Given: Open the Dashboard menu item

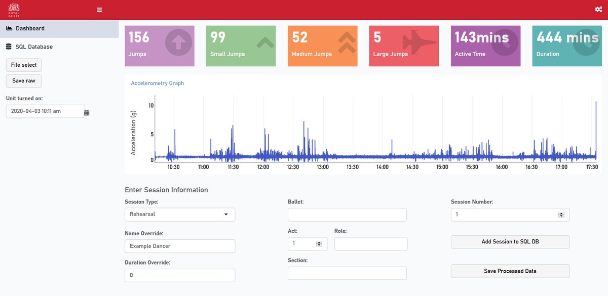Looking at the screenshot, I should (59, 28).
